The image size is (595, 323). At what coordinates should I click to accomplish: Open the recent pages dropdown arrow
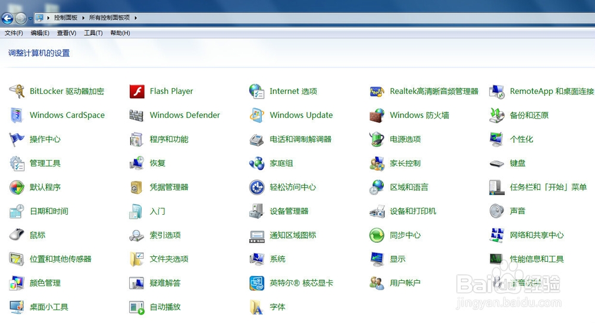30,18
